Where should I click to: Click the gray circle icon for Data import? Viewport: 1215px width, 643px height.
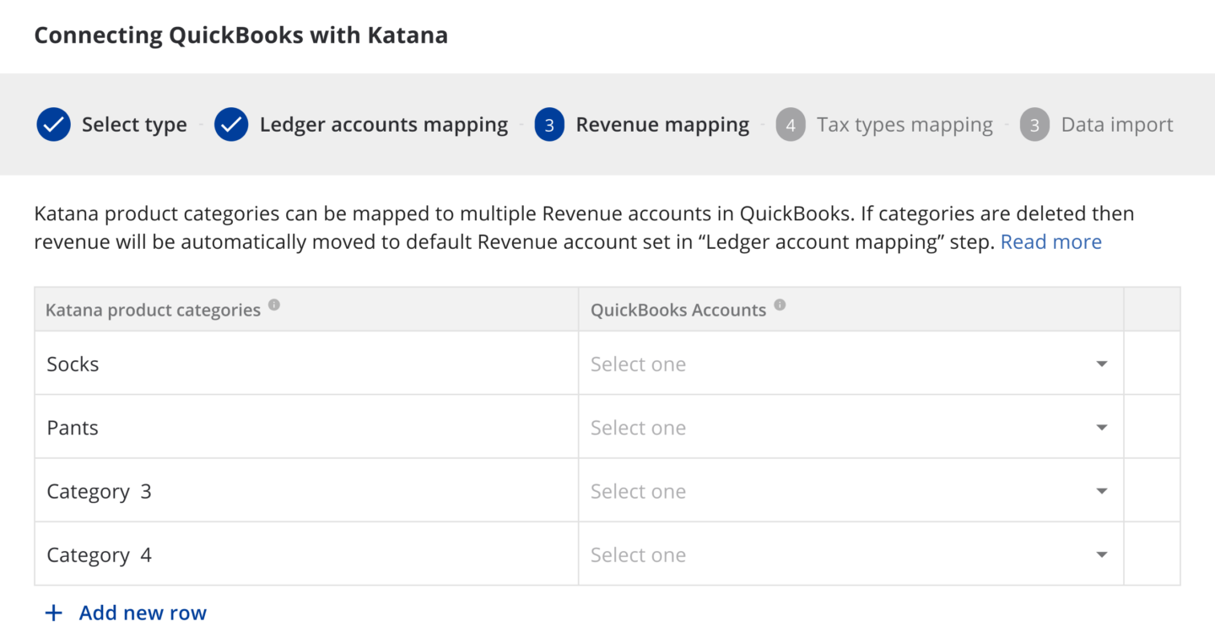tap(1034, 124)
